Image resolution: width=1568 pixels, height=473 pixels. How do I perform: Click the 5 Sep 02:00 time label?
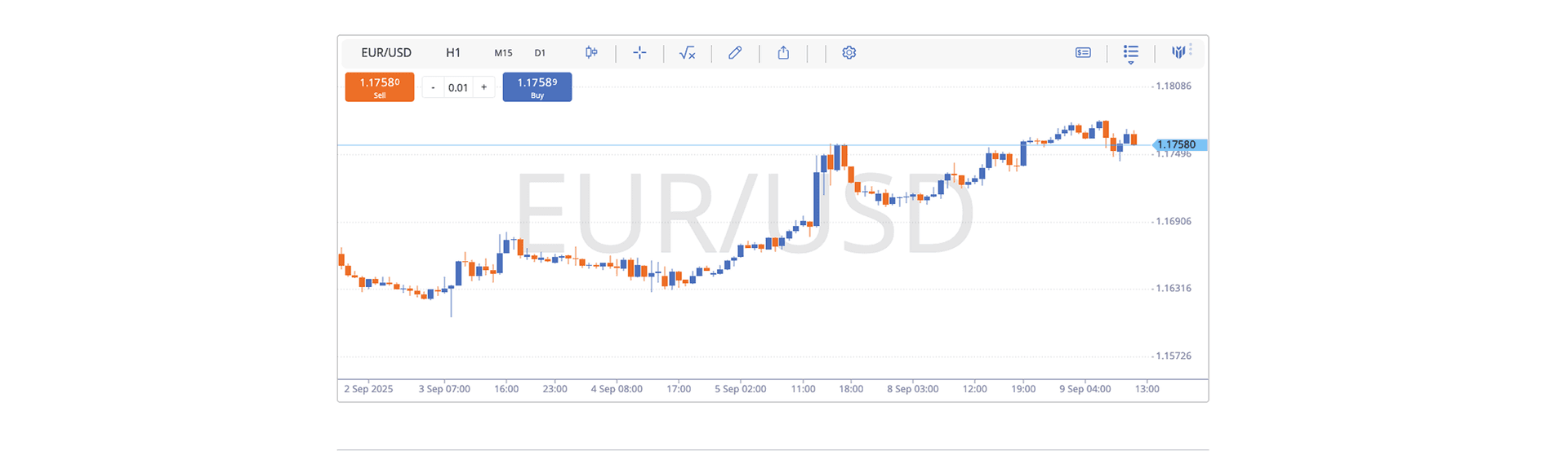(741, 389)
